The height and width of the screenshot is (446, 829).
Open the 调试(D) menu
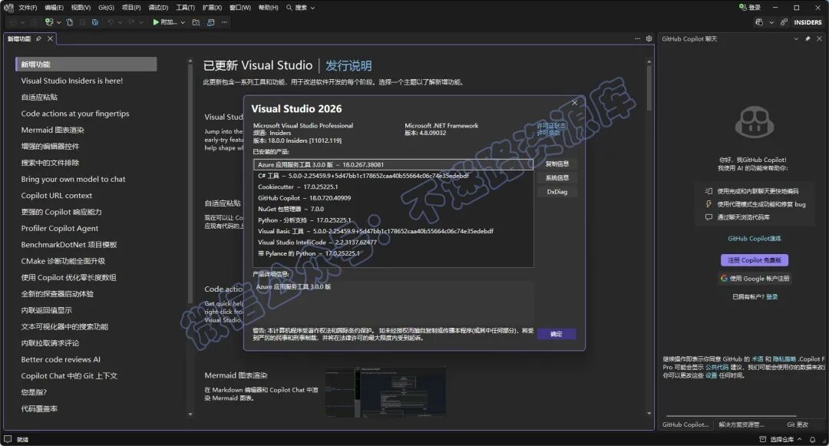pos(158,8)
